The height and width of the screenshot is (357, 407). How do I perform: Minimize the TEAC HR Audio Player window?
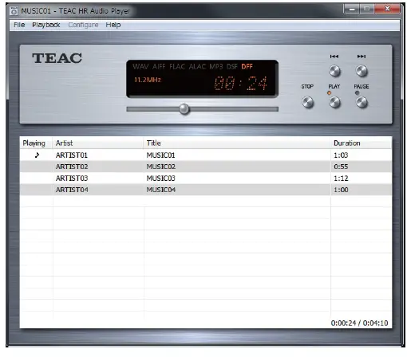(x=352, y=10)
